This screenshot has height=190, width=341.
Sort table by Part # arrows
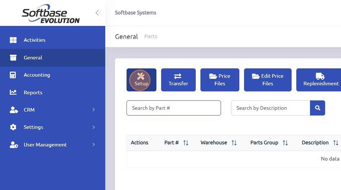tap(186, 142)
